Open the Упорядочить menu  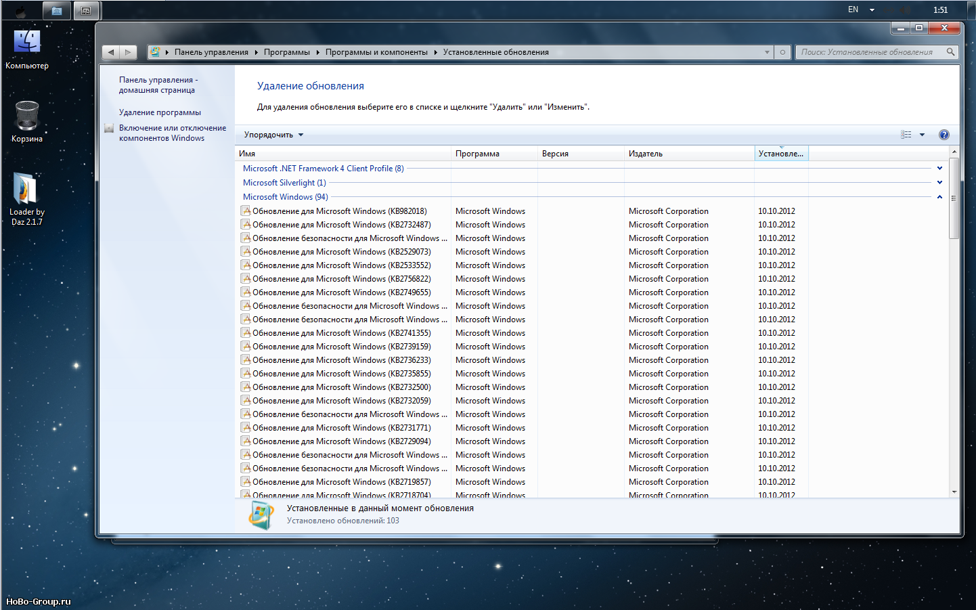coord(273,135)
